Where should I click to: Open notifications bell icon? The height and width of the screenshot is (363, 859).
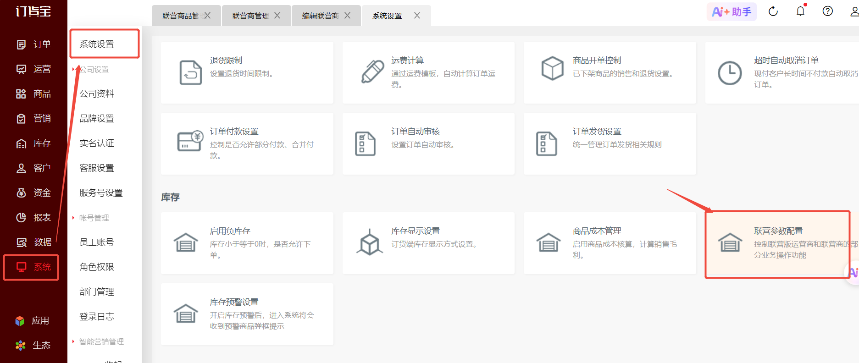coord(801,11)
